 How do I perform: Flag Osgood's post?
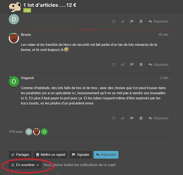132,118
